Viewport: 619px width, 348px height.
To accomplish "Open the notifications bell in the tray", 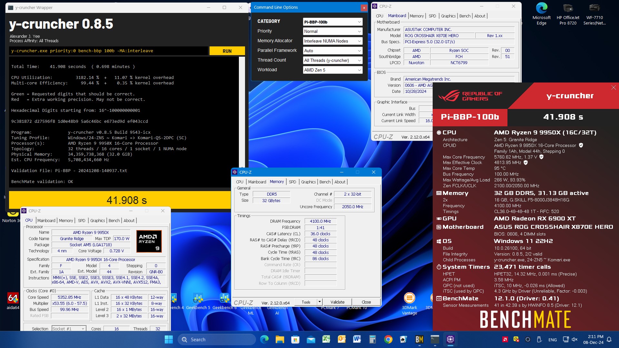I will [x=609, y=339].
